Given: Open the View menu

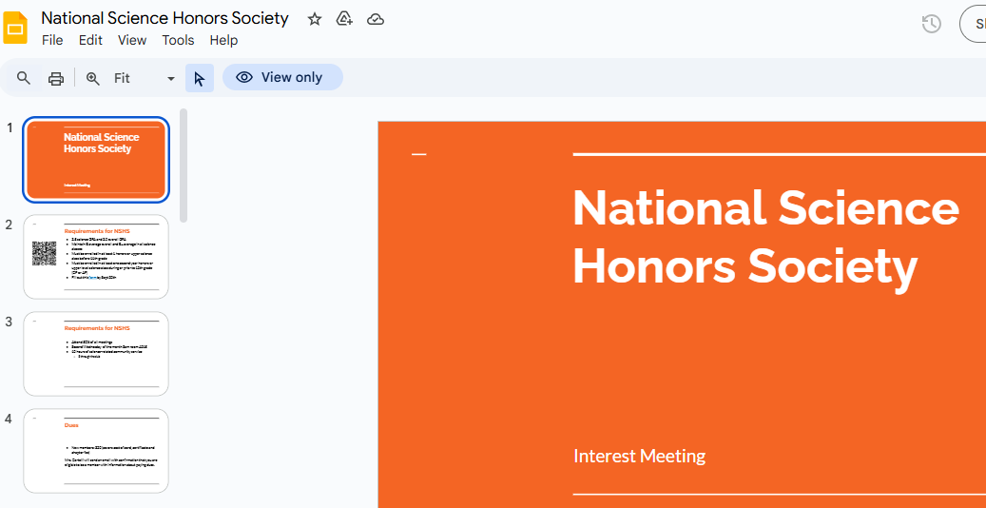Looking at the screenshot, I should pos(132,40).
